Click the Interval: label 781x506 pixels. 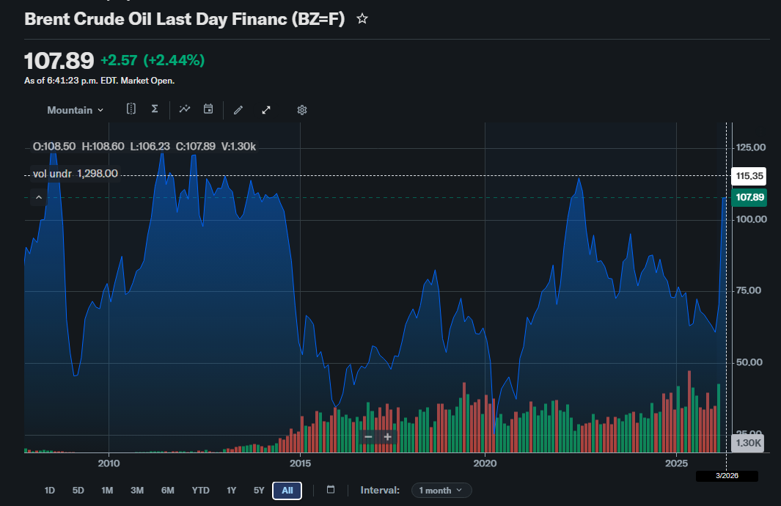(x=380, y=491)
